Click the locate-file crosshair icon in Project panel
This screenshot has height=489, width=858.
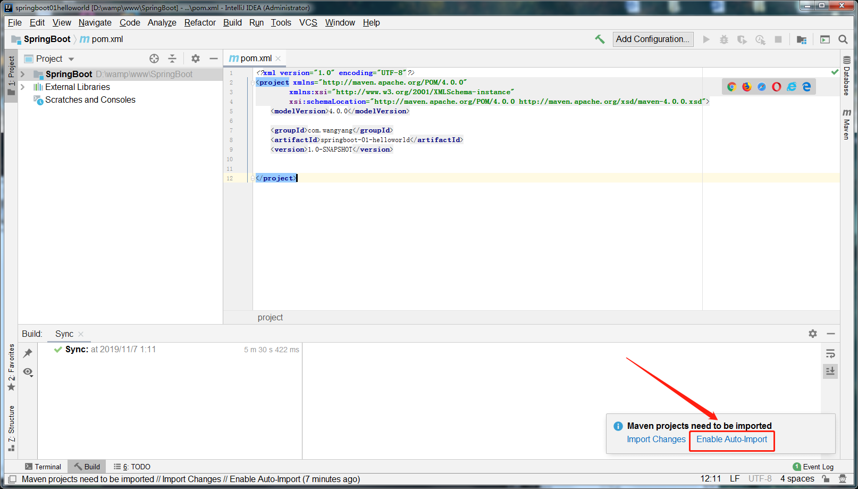point(154,59)
